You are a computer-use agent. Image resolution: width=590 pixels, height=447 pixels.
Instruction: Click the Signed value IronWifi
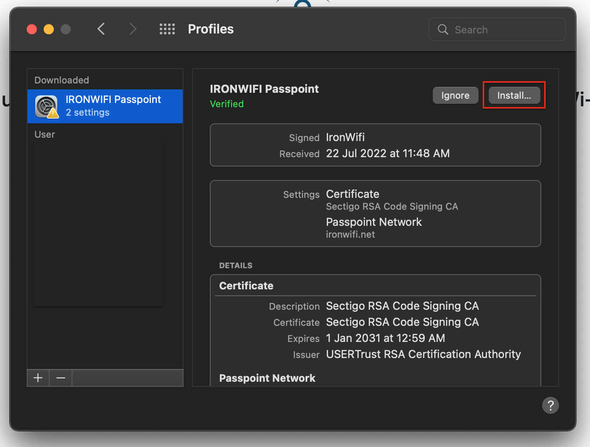[x=345, y=137]
